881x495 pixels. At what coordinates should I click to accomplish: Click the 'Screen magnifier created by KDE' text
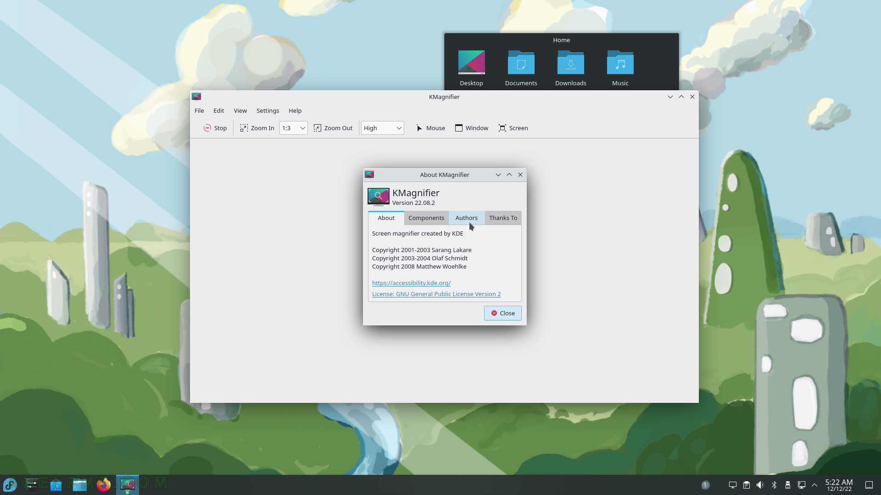coord(418,233)
